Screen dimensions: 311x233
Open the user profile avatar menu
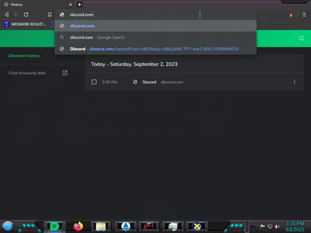click(291, 15)
